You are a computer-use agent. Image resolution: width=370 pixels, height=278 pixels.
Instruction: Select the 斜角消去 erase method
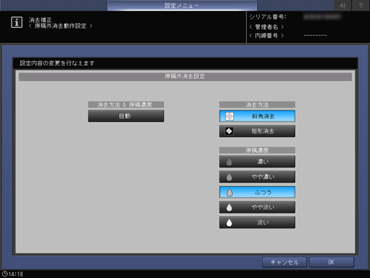(x=257, y=116)
